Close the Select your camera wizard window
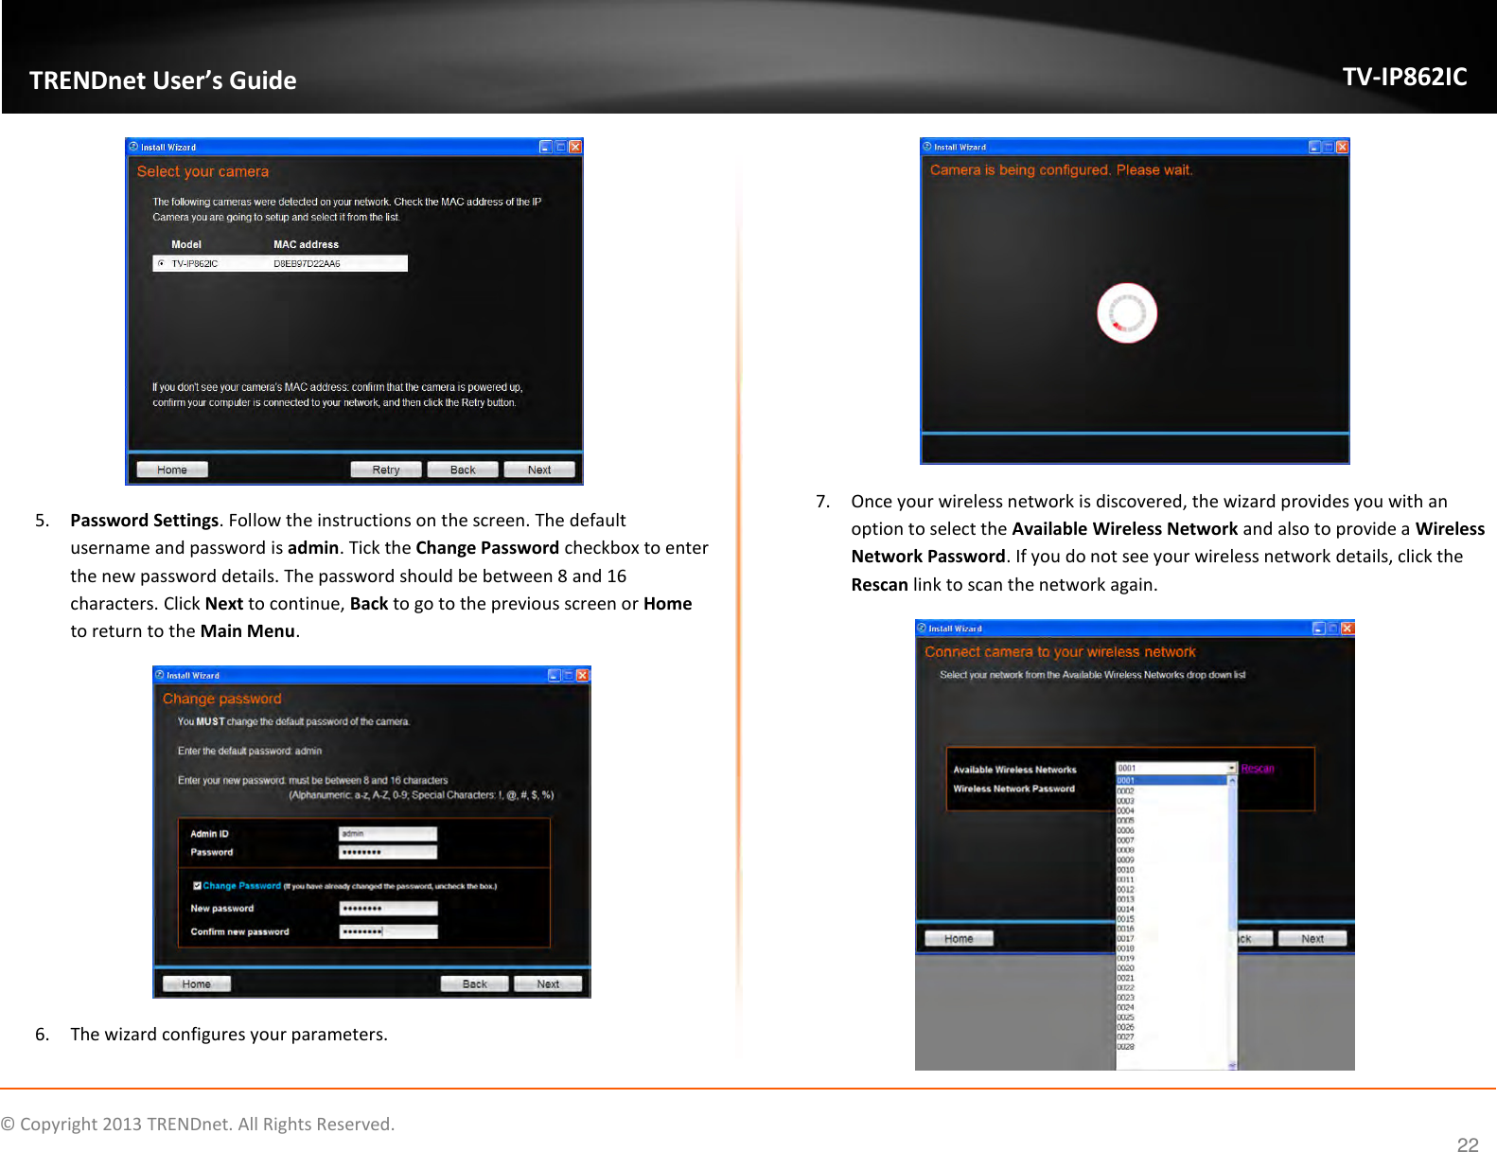This screenshot has height=1152, width=1497. 575,147
